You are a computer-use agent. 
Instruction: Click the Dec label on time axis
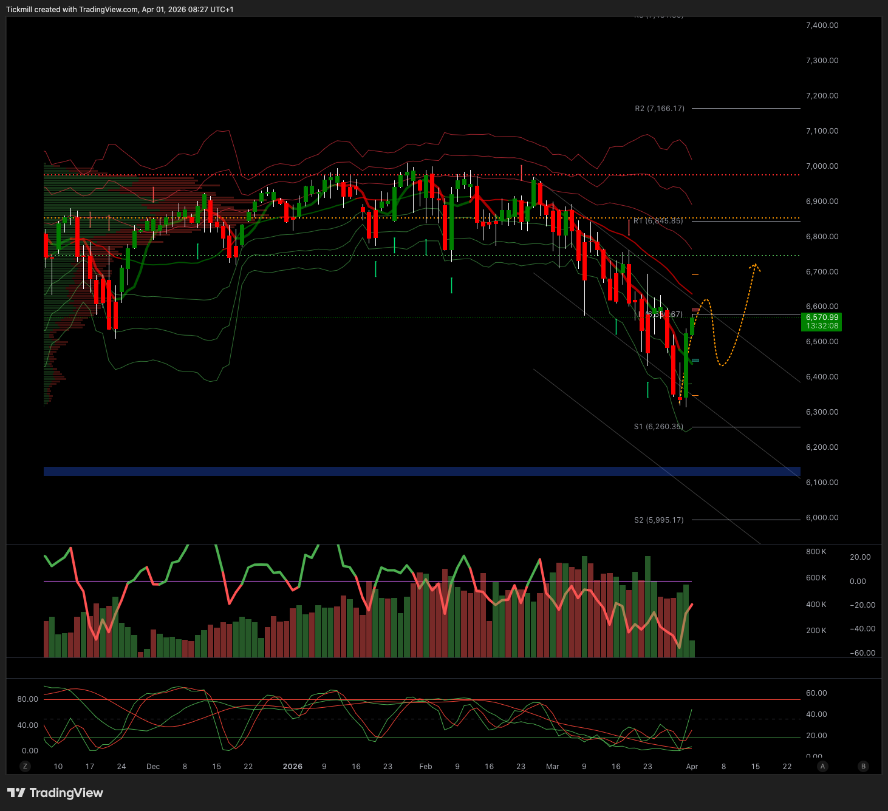(153, 767)
